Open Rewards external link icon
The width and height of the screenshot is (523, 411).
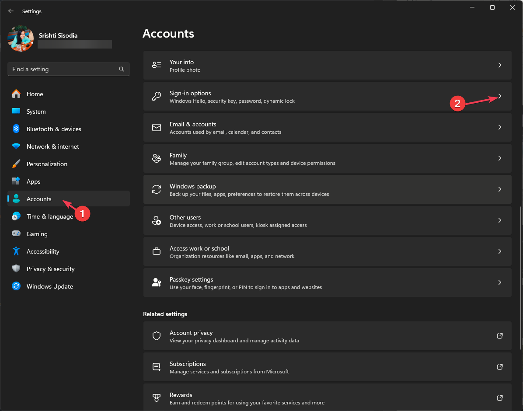500,397
